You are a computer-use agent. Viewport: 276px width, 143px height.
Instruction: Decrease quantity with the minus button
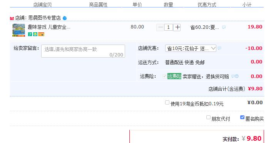(160, 27)
